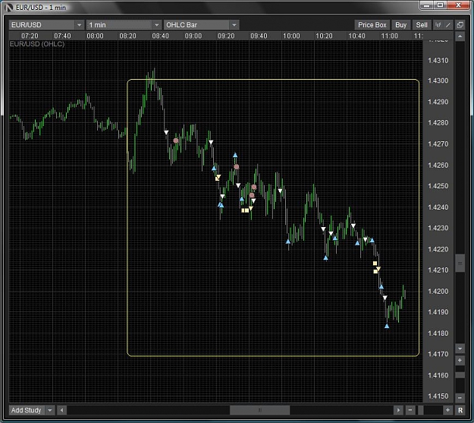The width and height of the screenshot is (474, 423).
Task: Click the vertical zoom slider handle
Action: click(x=460, y=375)
